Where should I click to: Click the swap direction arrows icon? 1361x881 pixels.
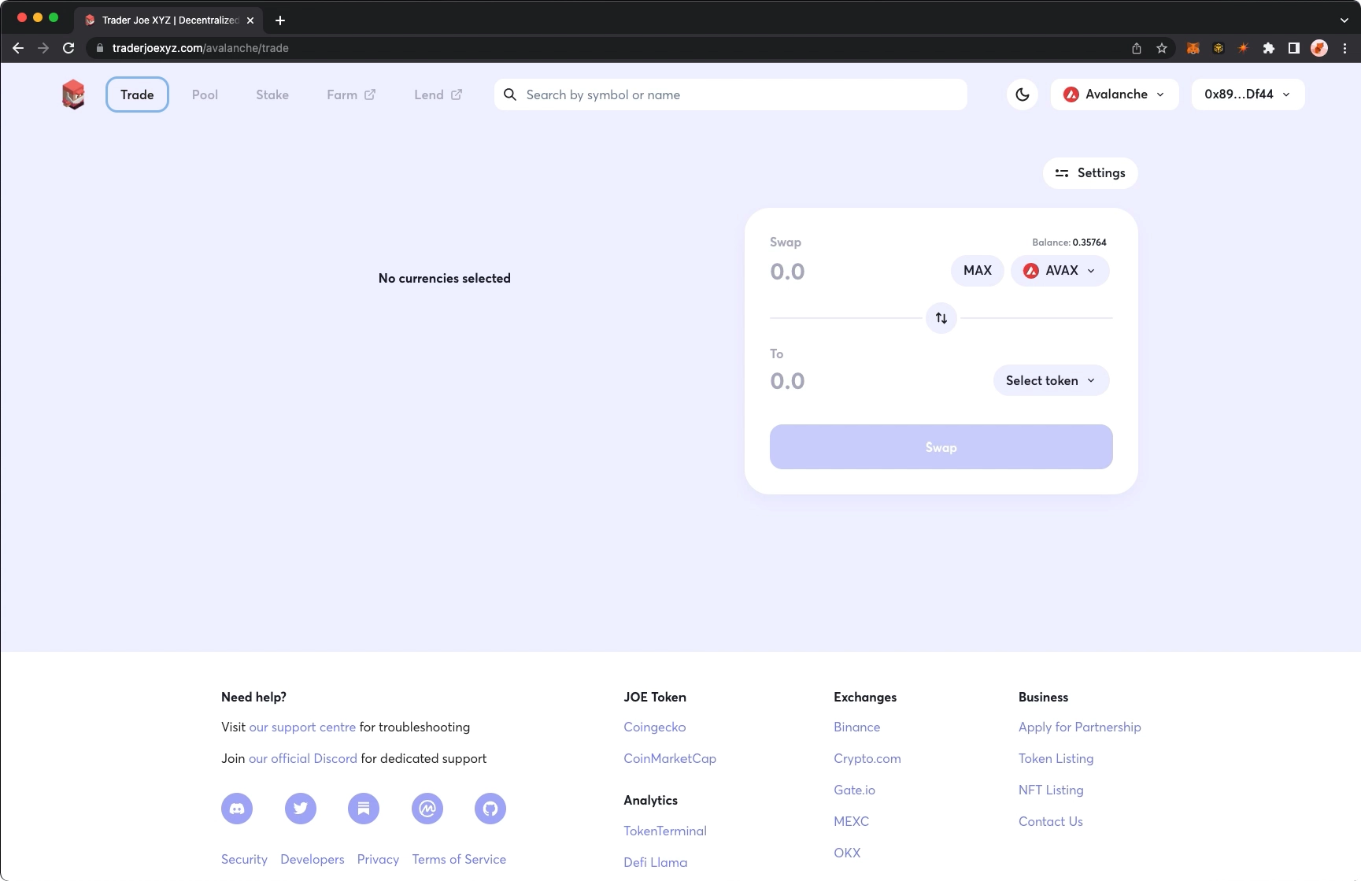(x=941, y=318)
